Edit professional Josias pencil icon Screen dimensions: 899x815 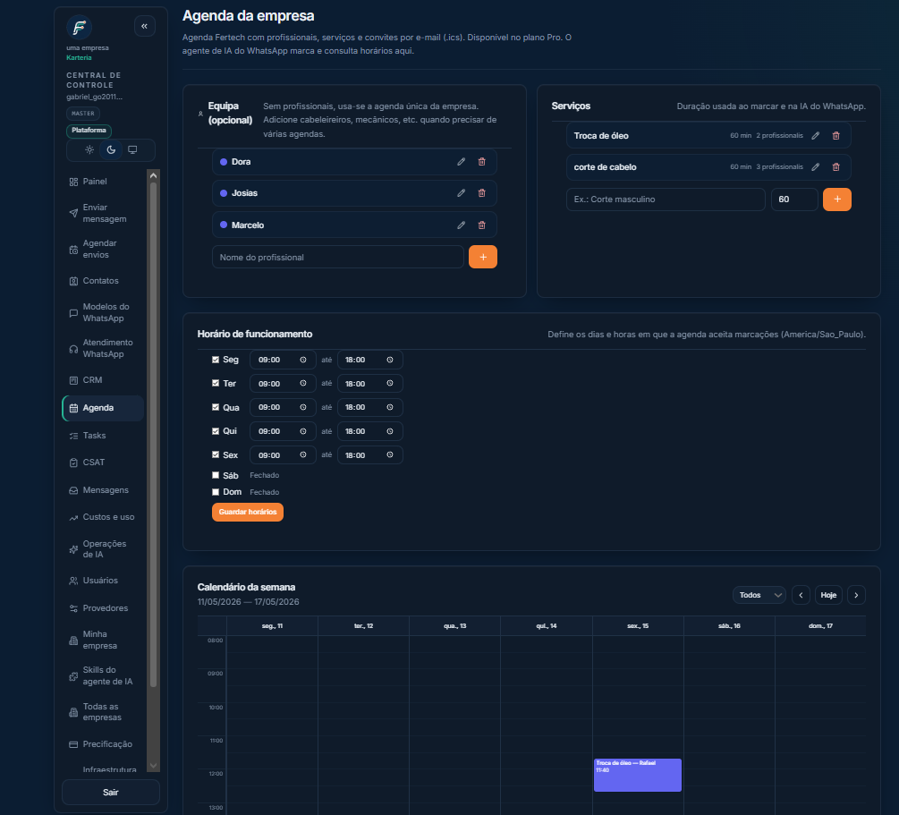pyautogui.click(x=461, y=193)
